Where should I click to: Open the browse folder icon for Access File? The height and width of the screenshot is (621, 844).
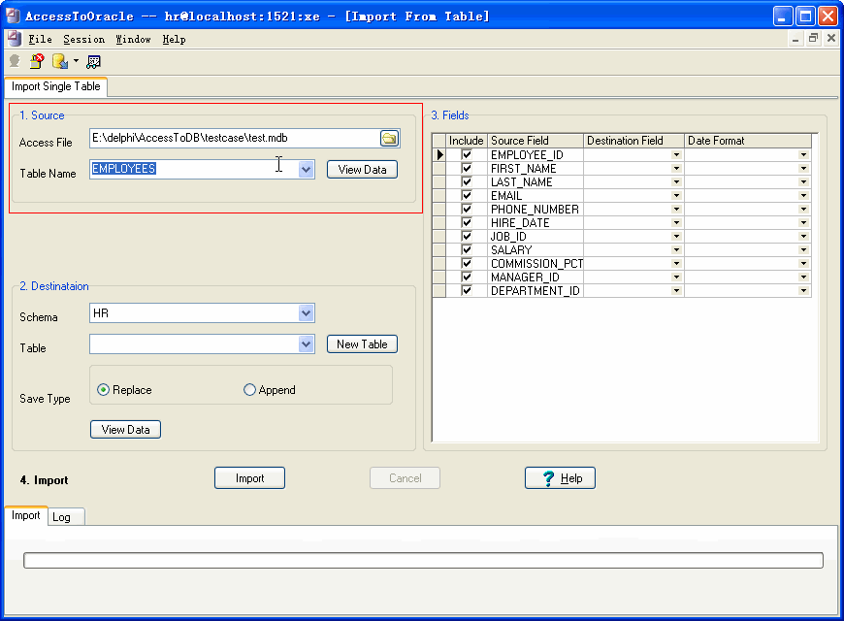389,139
